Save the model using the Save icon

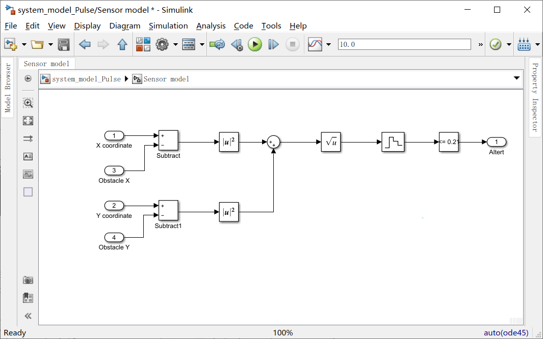[63, 44]
